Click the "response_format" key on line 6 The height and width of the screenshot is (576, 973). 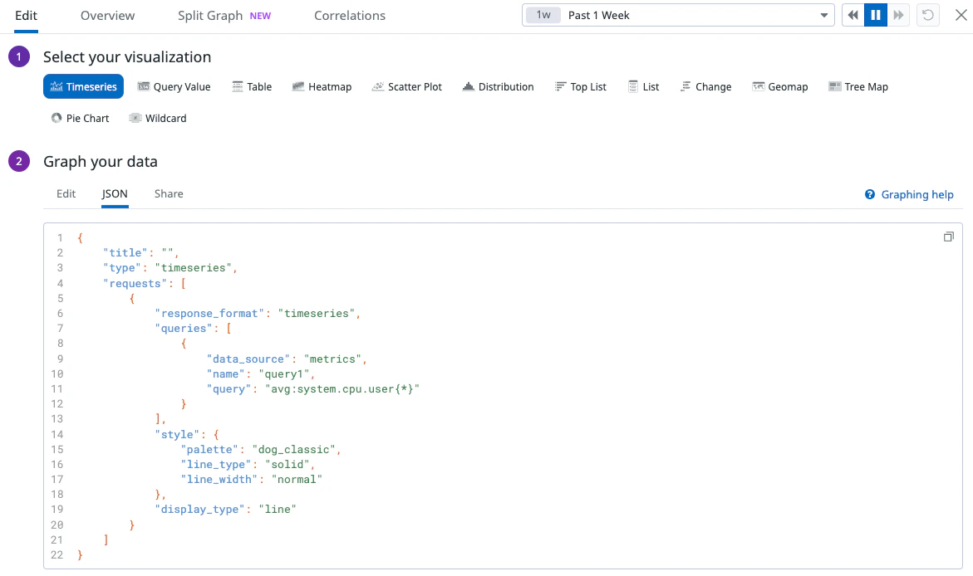point(209,314)
